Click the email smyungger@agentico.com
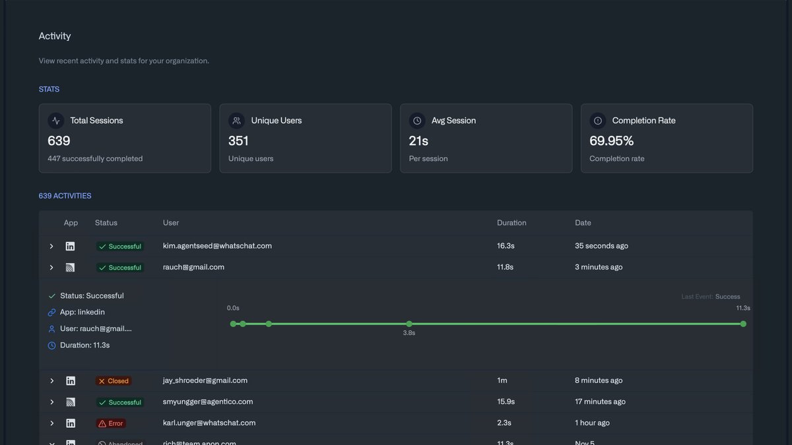The image size is (792, 445). [208, 401]
